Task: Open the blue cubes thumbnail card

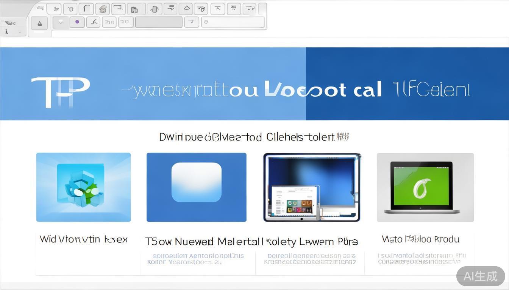Action: coord(83,187)
